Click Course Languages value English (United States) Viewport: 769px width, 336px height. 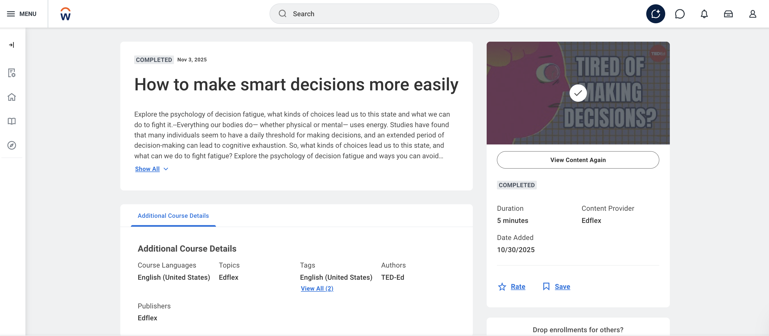174,278
